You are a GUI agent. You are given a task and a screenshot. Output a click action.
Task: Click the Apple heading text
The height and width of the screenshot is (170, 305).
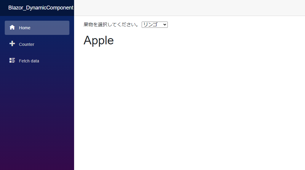click(x=99, y=41)
